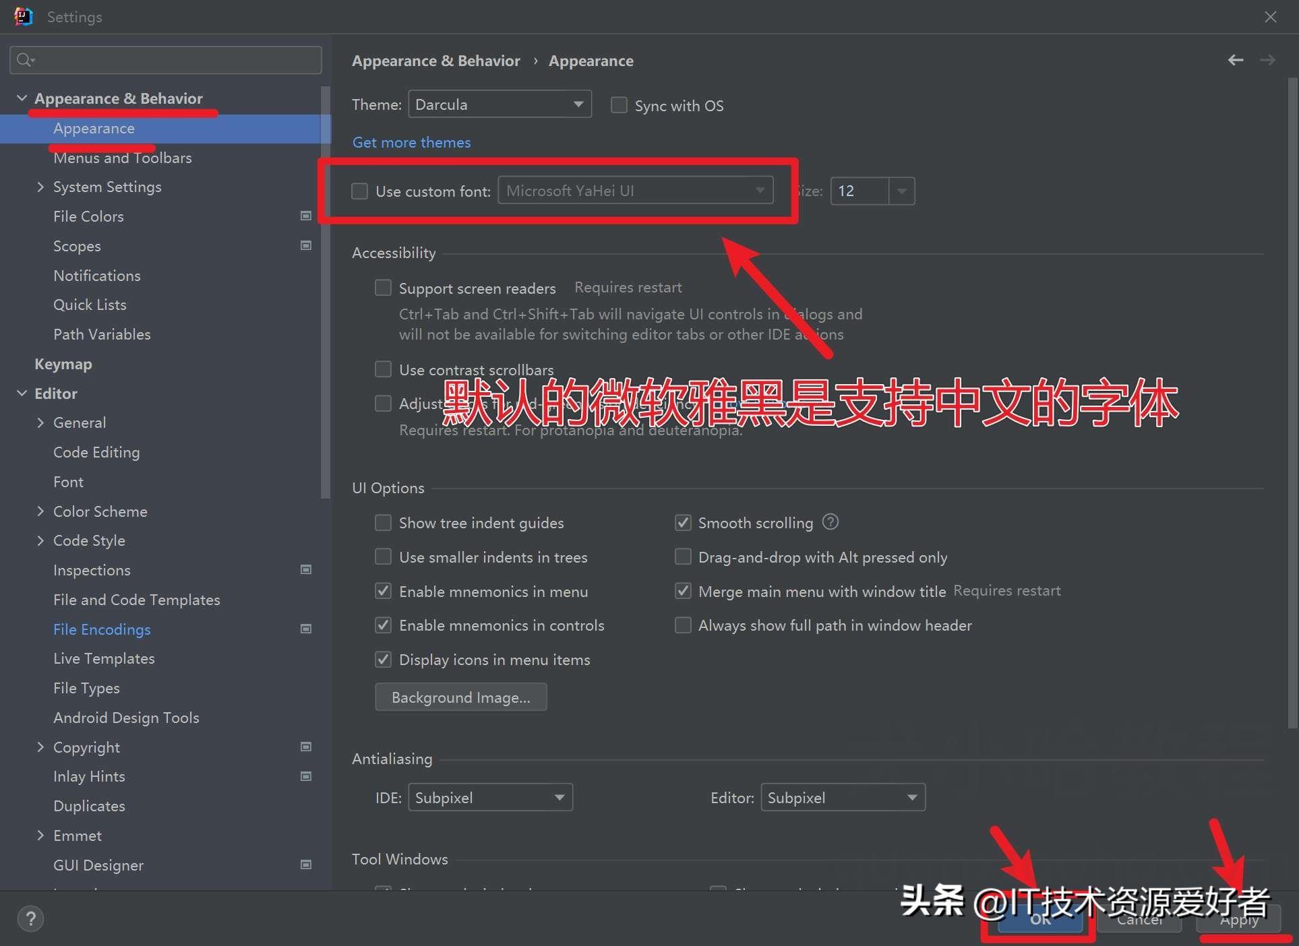
Task: Click the forward navigation arrow
Action: click(x=1267, y=60)
